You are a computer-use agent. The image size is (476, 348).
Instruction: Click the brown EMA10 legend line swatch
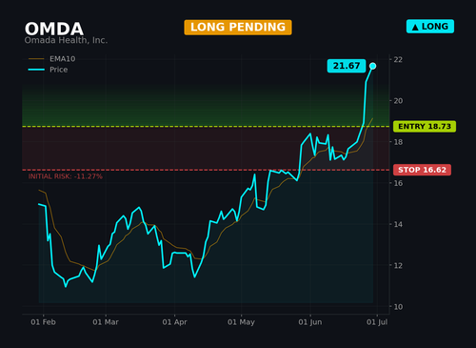36,59
